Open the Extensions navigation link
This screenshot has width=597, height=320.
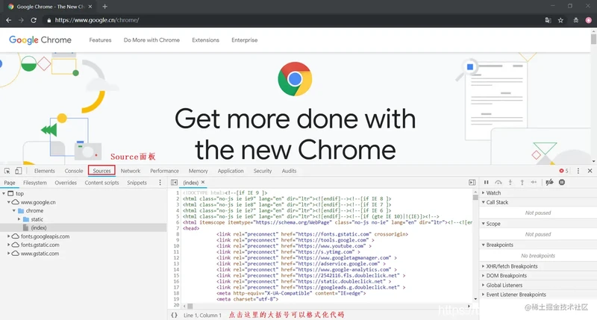coord(206,40)
